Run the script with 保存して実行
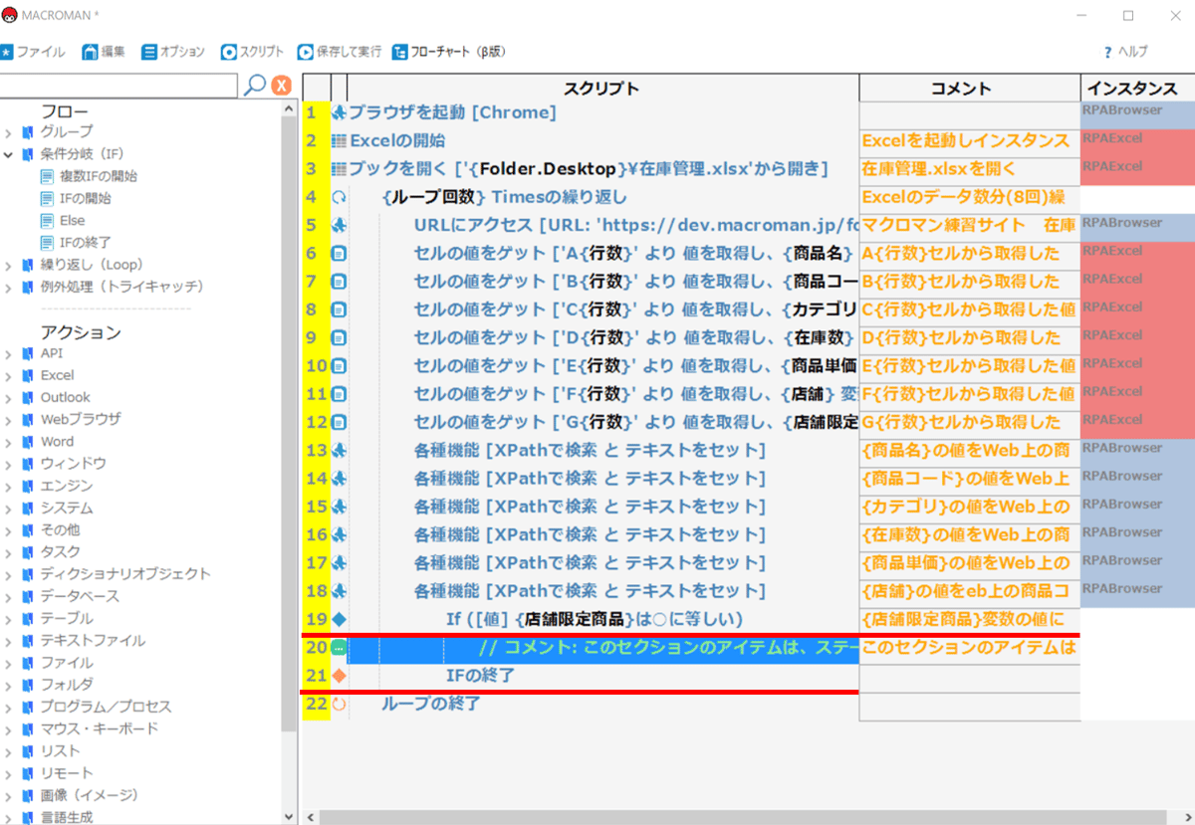The image size is (1195, 825). [340, 52]
